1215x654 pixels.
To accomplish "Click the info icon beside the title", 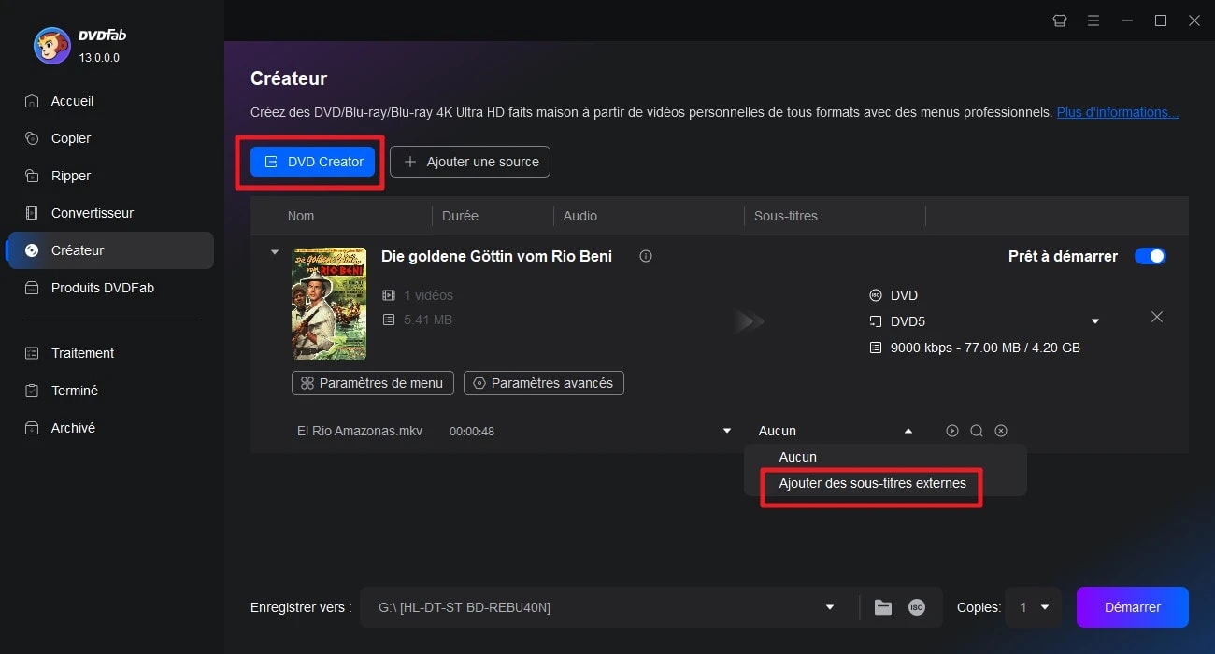I will coord(645,256).
